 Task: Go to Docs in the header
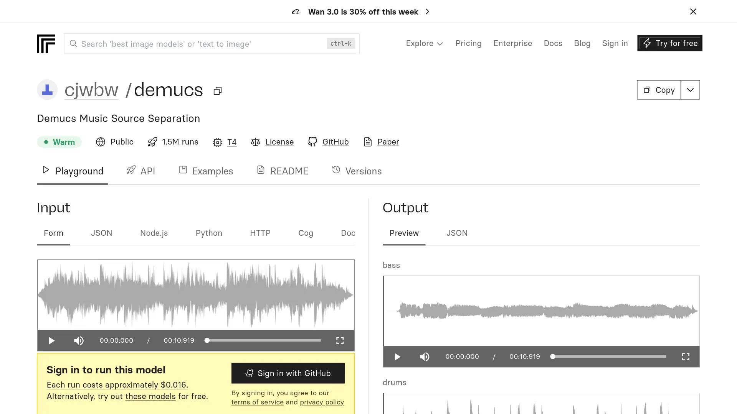pyautogui.click(x=553, y=43)
